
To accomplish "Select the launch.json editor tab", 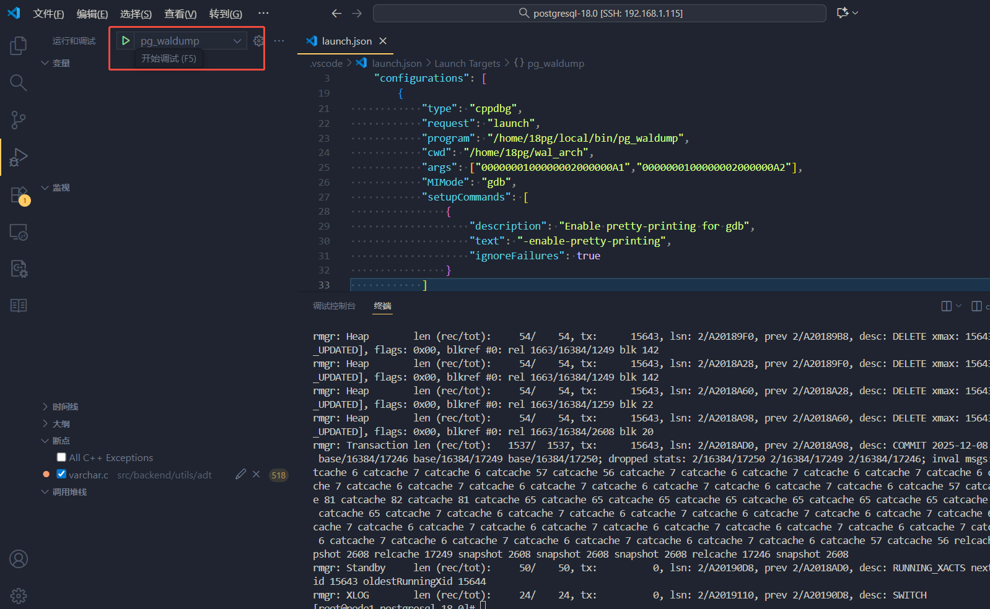I will coord(347,41).
